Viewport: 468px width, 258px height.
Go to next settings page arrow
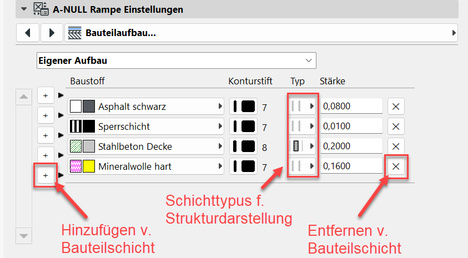tap(52, 33)
